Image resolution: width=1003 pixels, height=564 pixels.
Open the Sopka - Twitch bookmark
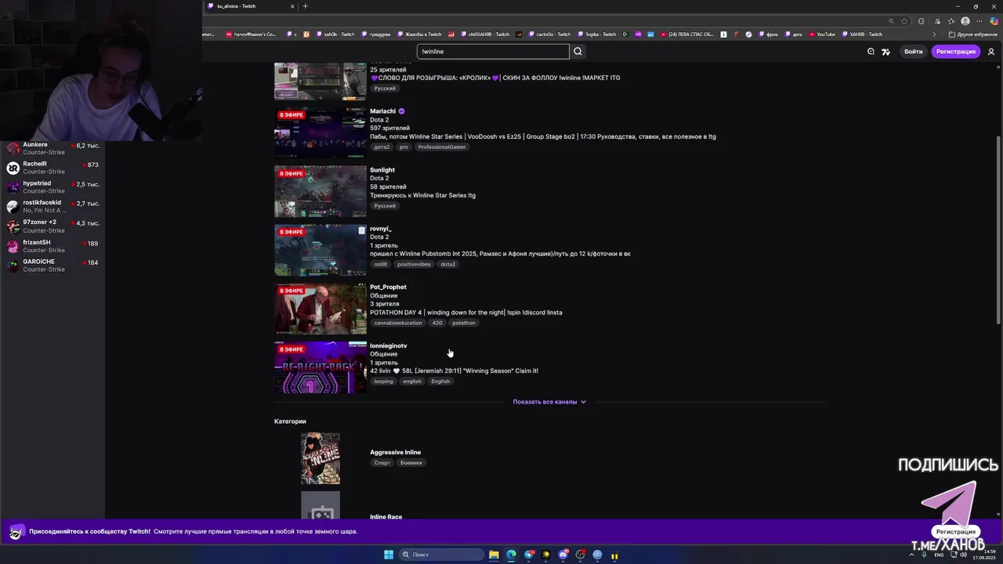point(596,34)
